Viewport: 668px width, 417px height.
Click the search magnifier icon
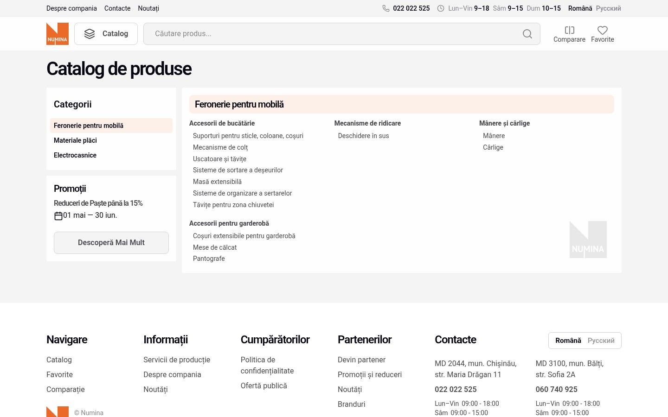[x=527, y=34]
